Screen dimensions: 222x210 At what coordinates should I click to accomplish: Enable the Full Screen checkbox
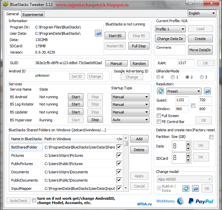(x=159, y=115)
